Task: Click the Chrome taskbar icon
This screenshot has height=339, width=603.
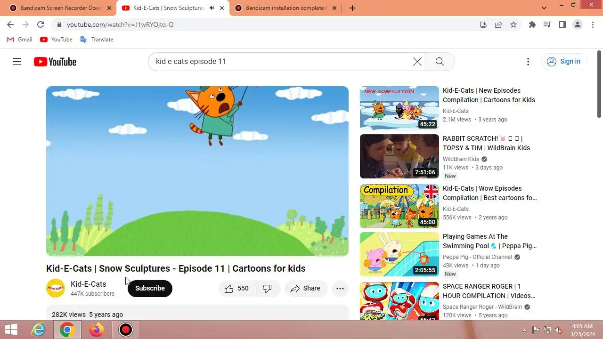Action: pos(67,330)
